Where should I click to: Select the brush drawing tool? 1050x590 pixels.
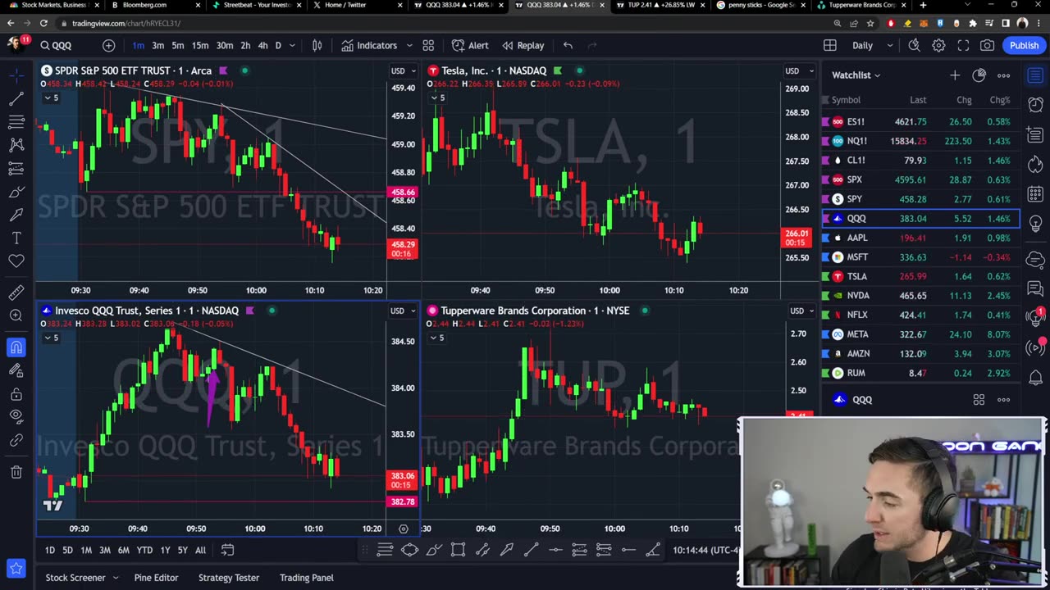(x=16, y=192)
